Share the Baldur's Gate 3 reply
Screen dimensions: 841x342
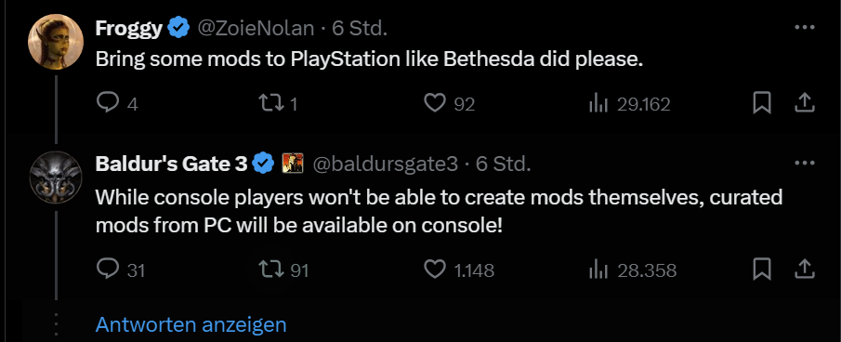click(805, 270)
